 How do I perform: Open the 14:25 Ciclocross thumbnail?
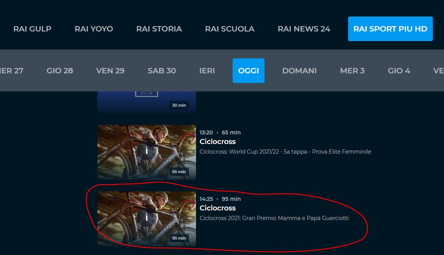point(147,219)
